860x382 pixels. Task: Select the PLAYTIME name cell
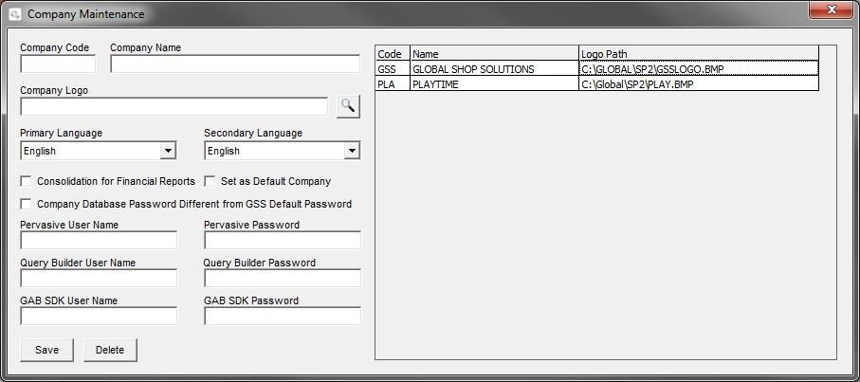(494, 83)
